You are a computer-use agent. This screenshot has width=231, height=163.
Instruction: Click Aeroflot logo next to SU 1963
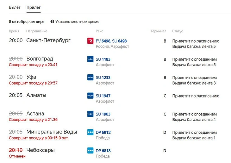click(90, 114)
